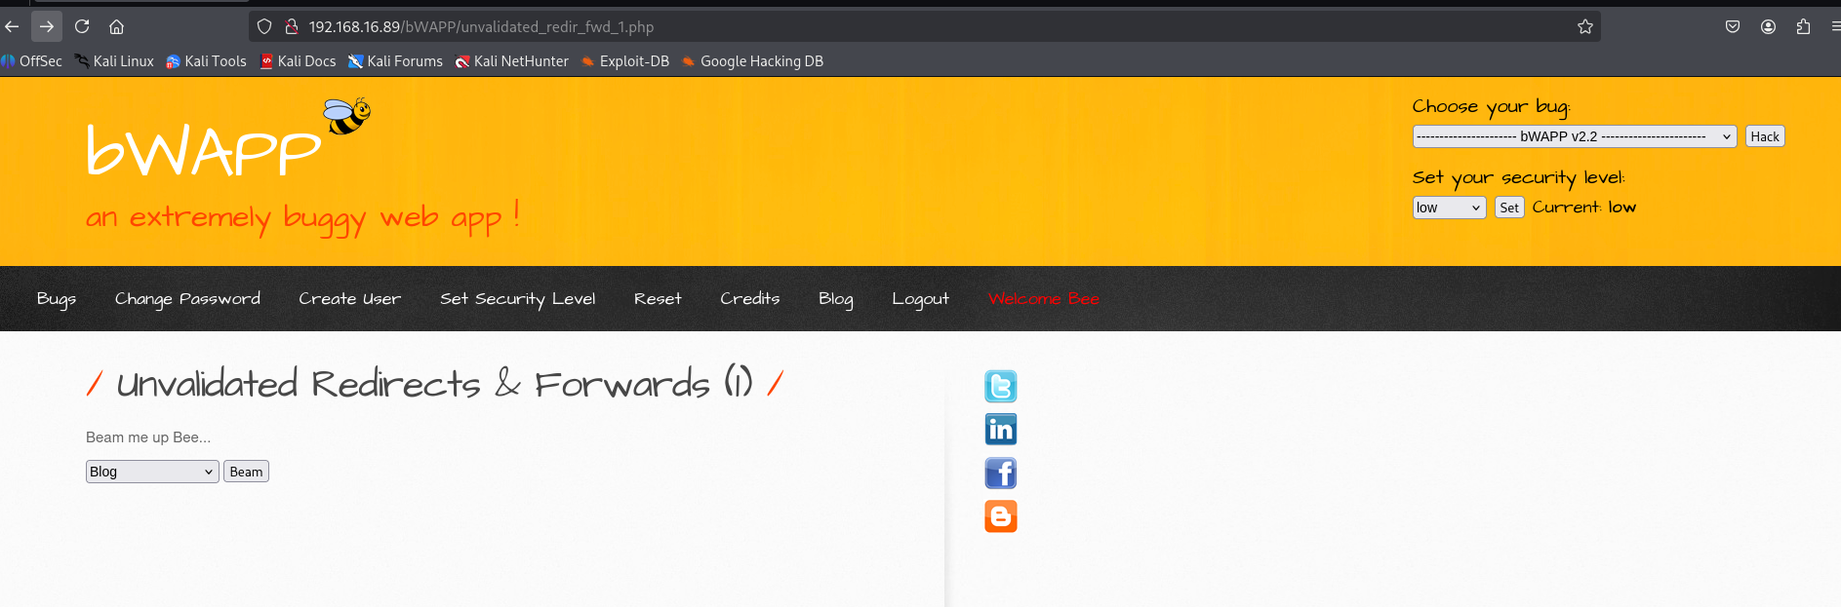The image size is (1841, 607).
Task: Click the Welcome Bee text
Action: point(1044,299)
